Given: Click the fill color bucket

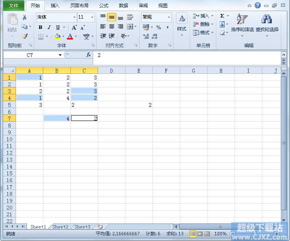Looking at the screenshot, I should (57, 36).
